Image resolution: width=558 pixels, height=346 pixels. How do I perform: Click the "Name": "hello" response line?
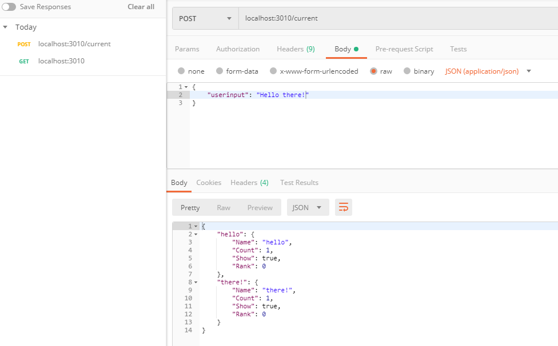point(262,242)
